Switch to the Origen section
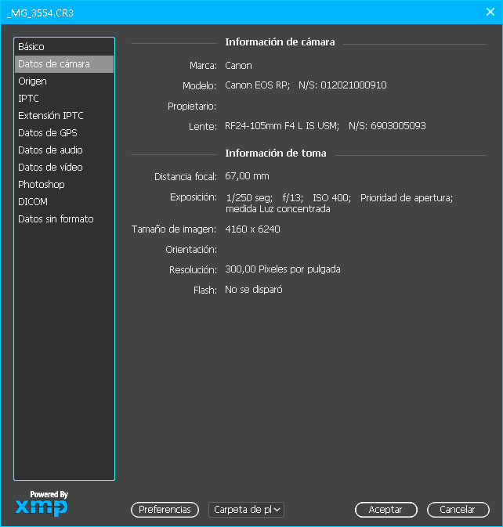This screenshot has height=527, width=503. click(64, 81)
